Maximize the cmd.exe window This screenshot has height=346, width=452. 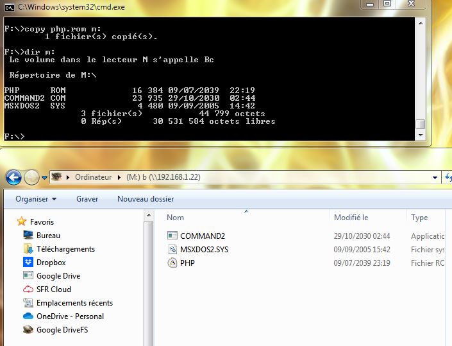click(387, 4)
